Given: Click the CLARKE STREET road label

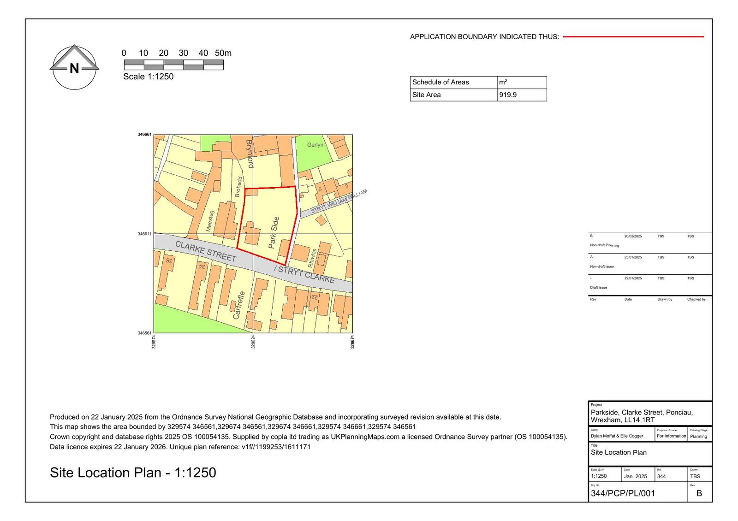Looking at the screenshot, I should [x=206, y=252].
